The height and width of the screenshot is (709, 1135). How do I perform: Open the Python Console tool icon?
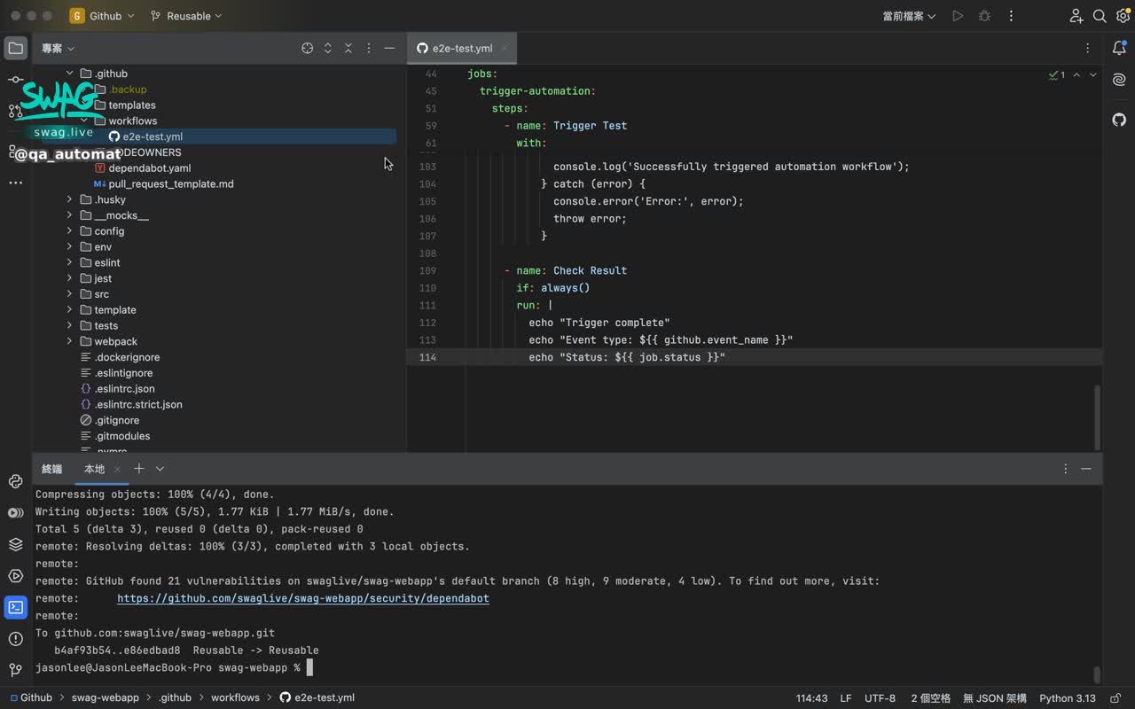pos(15,481)
